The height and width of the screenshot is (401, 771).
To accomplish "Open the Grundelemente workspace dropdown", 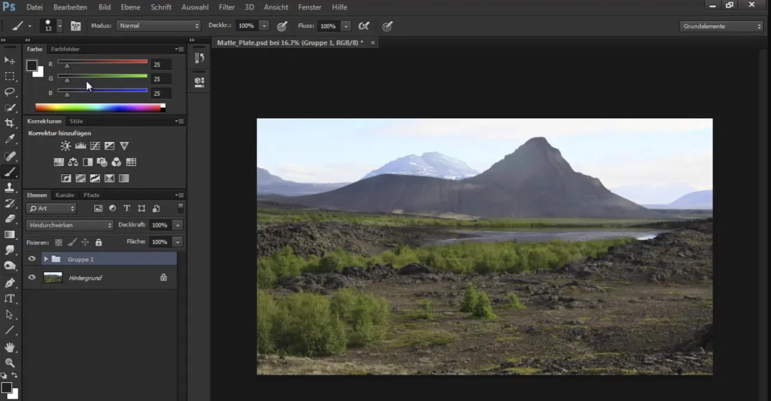I will 721,26.
